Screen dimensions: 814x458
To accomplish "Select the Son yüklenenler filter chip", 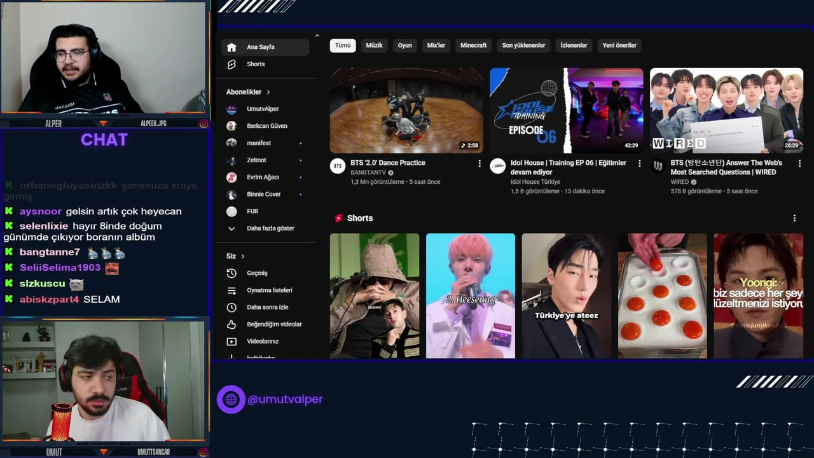I will (523, 45).
